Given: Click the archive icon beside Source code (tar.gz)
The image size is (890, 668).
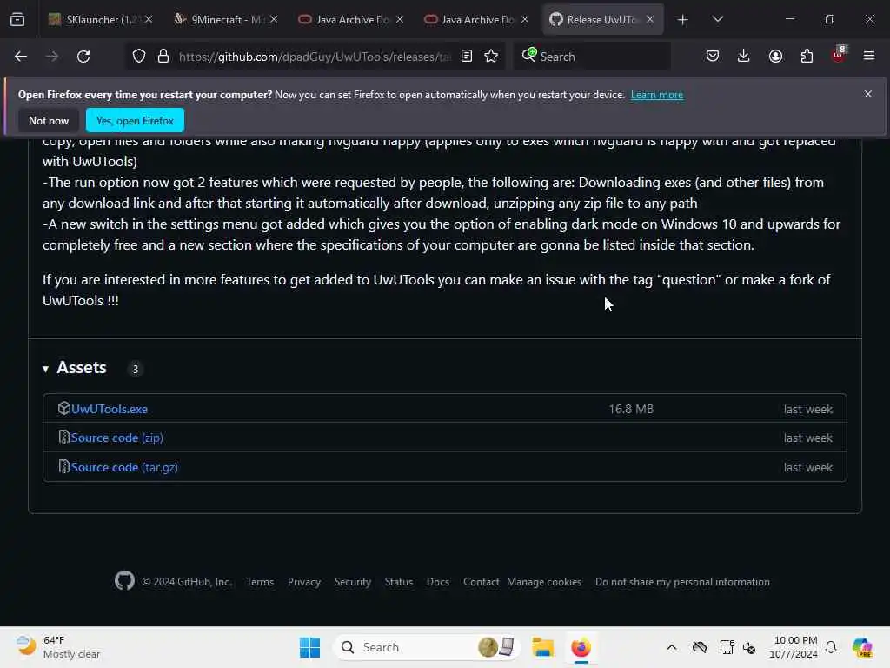Looking at the screenshot, I should (x=64, y=467).
